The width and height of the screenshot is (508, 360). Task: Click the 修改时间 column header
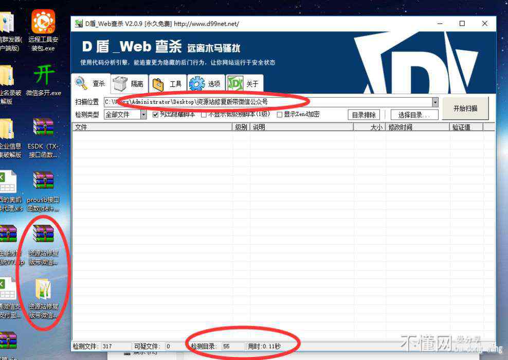coord(418,127)
